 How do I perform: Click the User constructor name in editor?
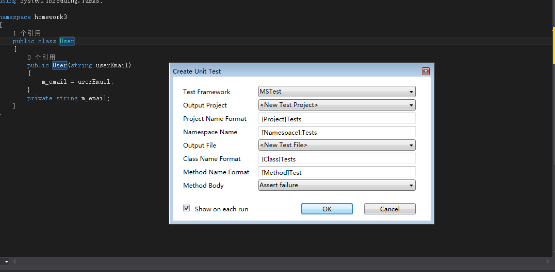tap(59, 65)
